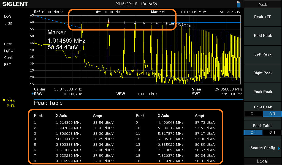
Task: Click the Peak menu title
Action: tap(263, 4)
